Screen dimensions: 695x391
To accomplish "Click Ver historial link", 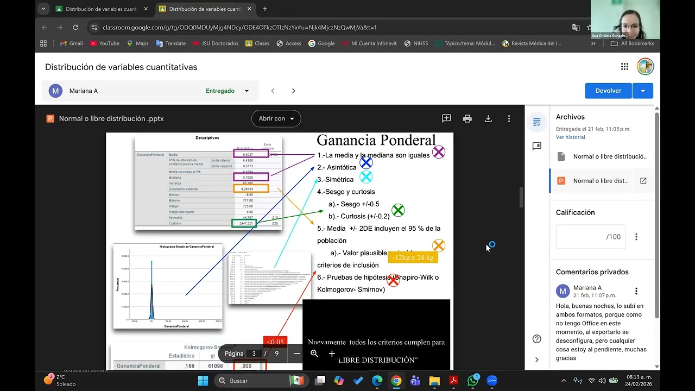I will [x=570, y=137].
